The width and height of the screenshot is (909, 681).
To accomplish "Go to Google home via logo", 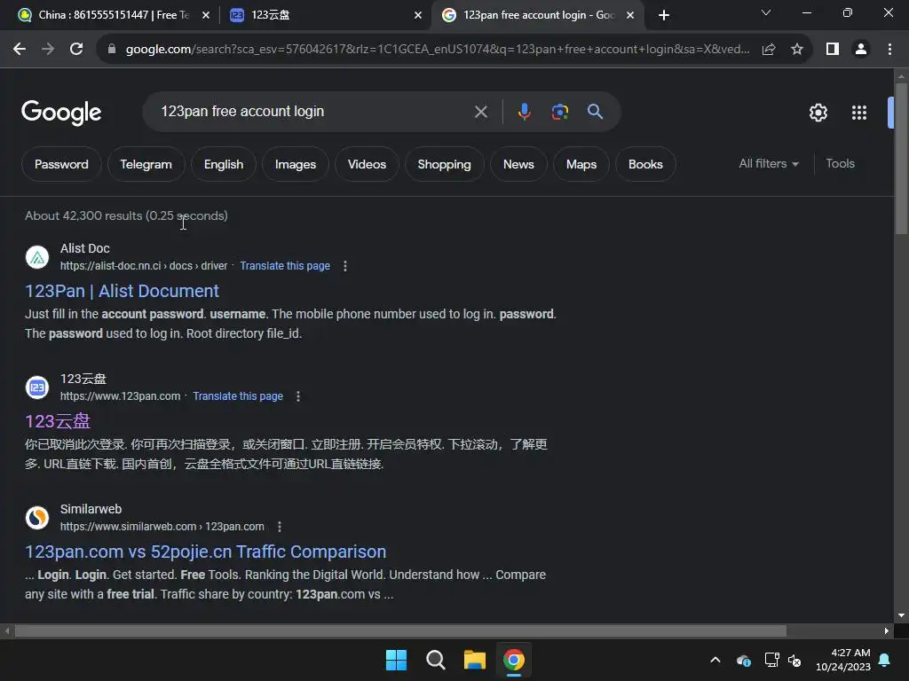I will pyautogui.click(x=61, y=113).
